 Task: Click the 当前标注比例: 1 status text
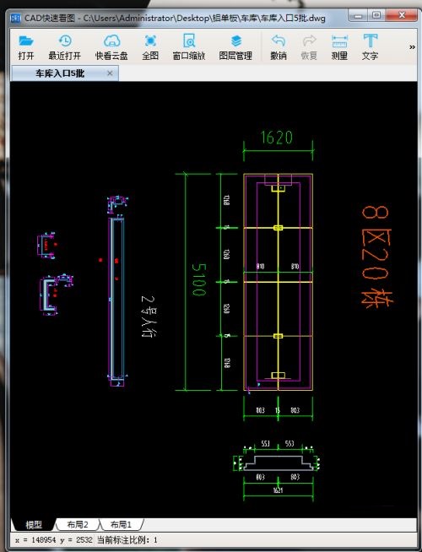pyautogui.click(x=127, y=539)
